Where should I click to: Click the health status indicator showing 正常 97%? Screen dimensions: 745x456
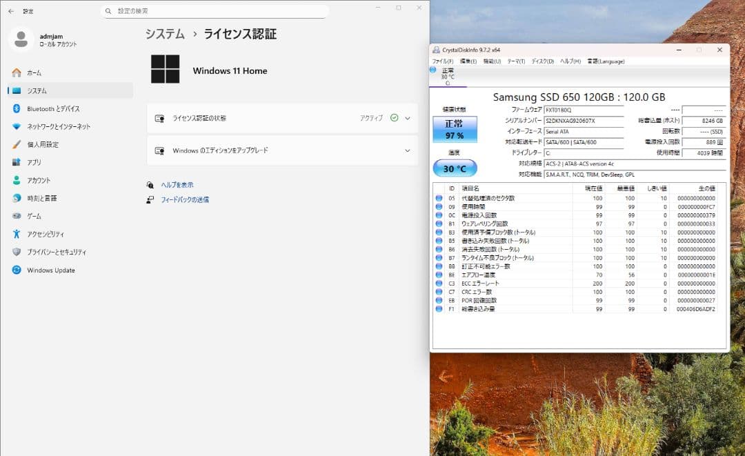pyautogui.click(x=455, y=130)
